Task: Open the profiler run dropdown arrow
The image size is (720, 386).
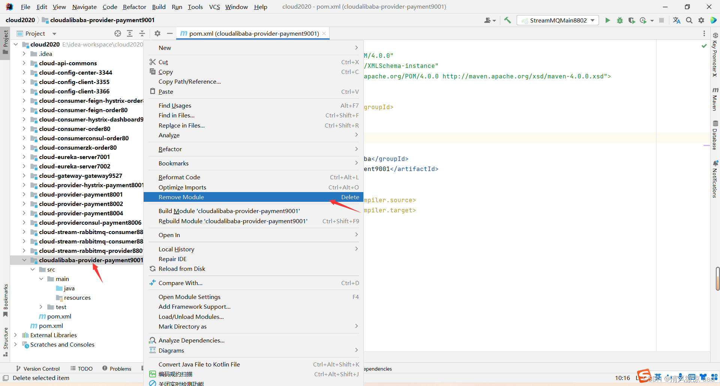Action: [x=652, y=21]
